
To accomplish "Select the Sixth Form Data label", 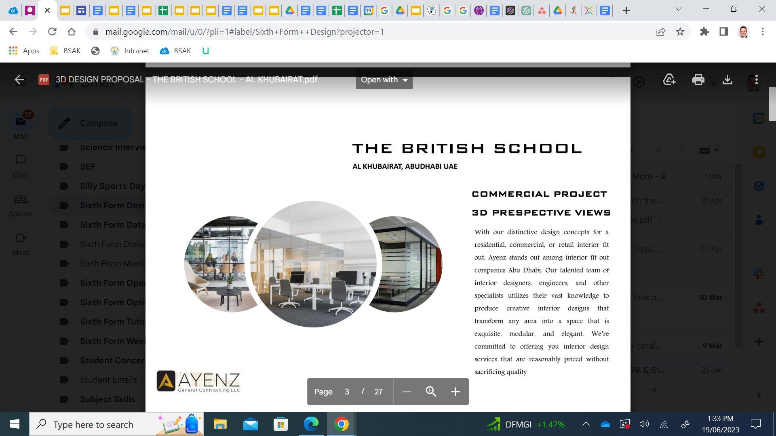I will click(x=112, y=225).
